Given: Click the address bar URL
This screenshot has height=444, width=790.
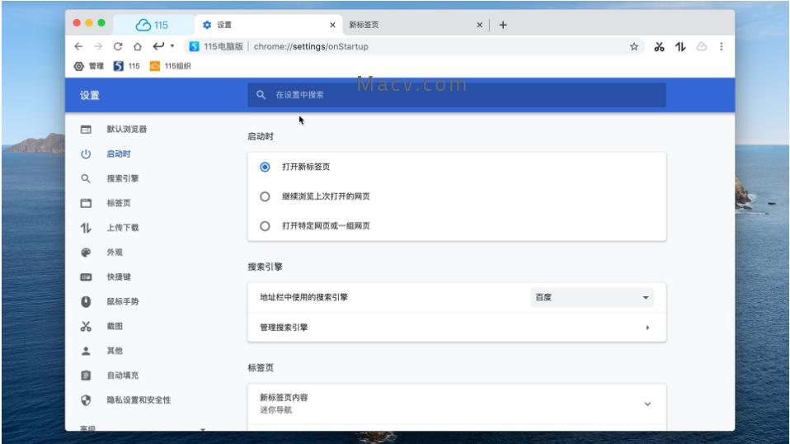Looking at the screenshot, I should [x=311, y=46].
